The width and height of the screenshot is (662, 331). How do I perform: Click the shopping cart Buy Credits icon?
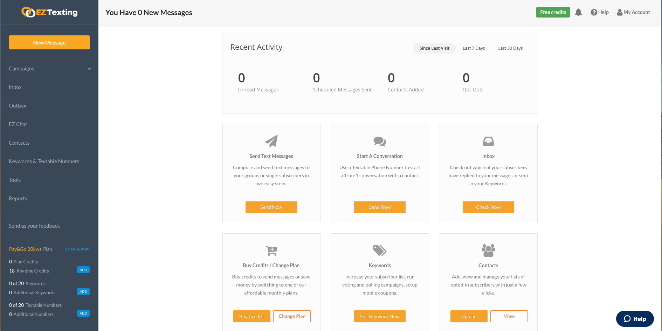click(271, 250)
